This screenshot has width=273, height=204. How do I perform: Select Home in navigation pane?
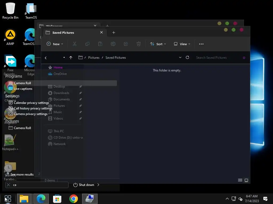pos(58,67)
